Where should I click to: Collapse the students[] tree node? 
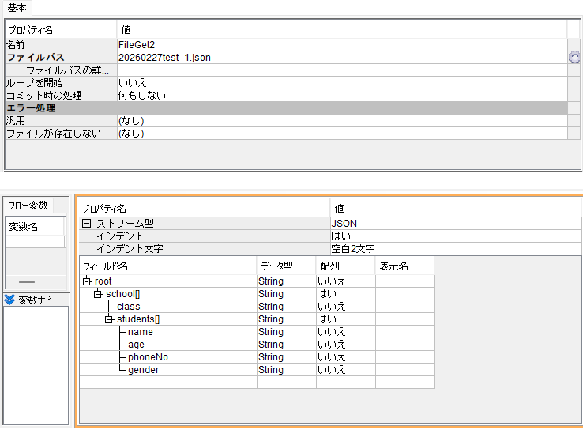pos(109,319)
